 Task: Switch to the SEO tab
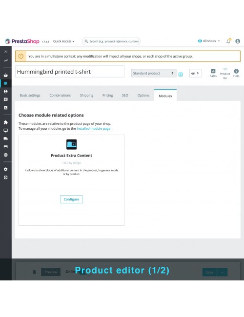click(125, 95)
